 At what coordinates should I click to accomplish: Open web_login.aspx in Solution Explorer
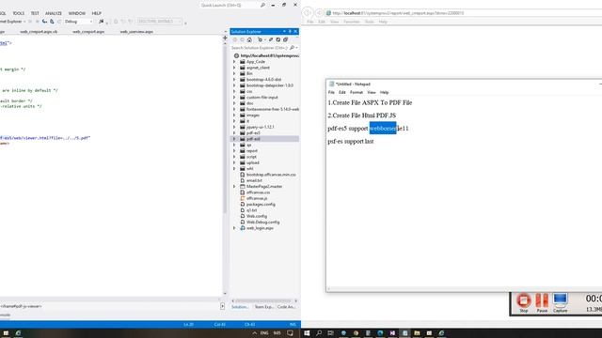click(260, 228)
